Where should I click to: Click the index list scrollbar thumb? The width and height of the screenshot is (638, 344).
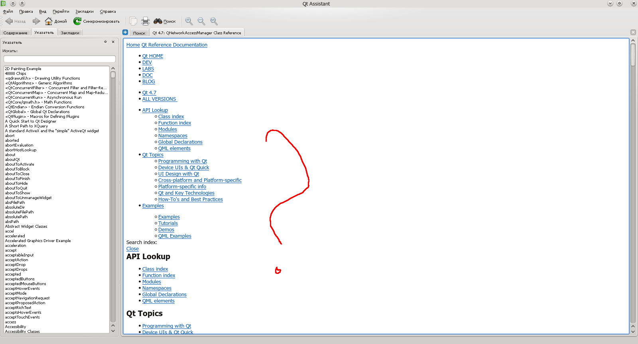click(x=113, y=75)
